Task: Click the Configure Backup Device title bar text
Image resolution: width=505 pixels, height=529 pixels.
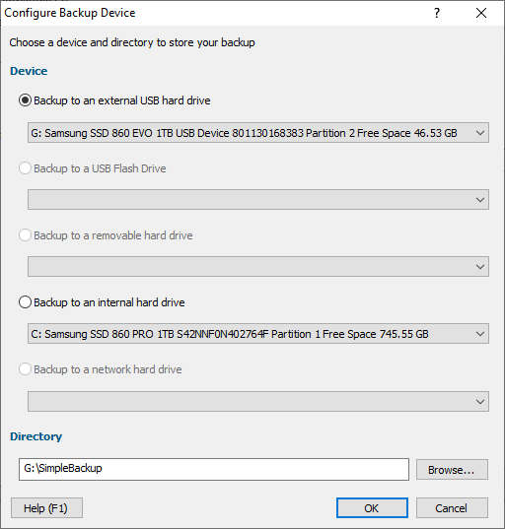Action: pos(70,13)
